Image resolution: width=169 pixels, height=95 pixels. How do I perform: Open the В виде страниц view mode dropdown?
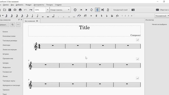point(60,10)
